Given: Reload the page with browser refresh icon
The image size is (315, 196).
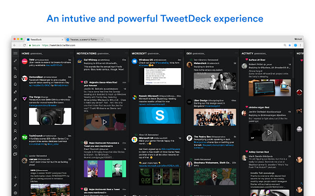Looking at the screenshot, I should tap(25, 45).
